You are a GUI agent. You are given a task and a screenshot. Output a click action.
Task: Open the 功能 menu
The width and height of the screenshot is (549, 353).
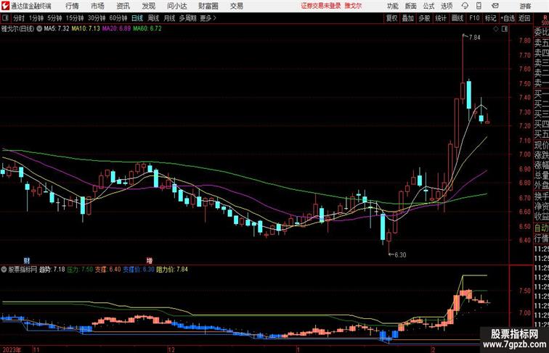392,6
